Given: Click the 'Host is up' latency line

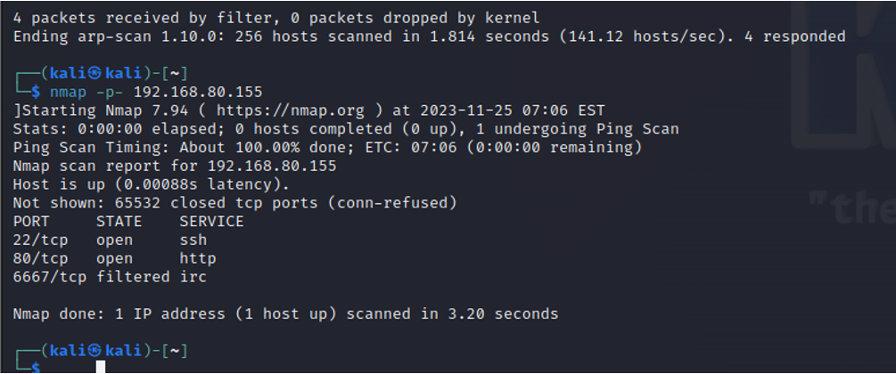Looking at the screenshot, I should pos(152,185).
